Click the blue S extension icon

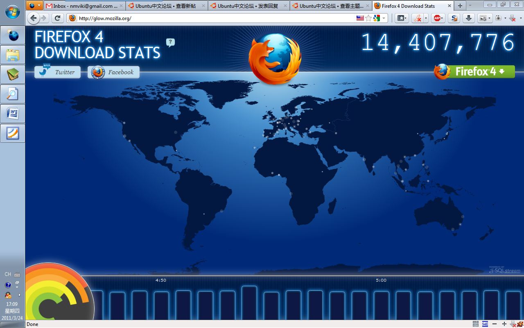[454, 18]
